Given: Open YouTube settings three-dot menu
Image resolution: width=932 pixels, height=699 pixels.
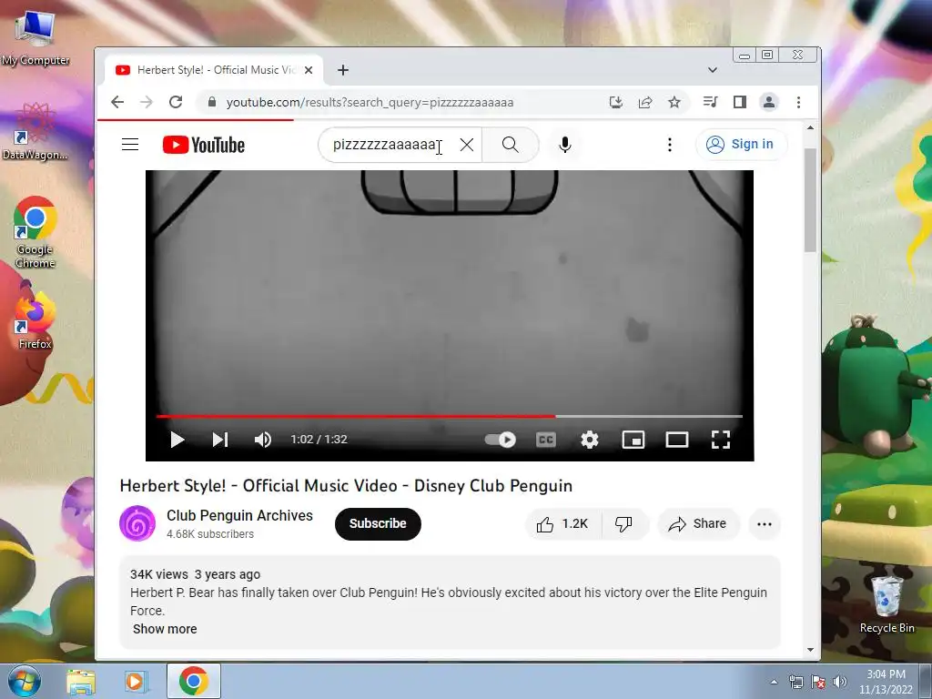Looking at the screenshot, I should [x=669, y=145].
